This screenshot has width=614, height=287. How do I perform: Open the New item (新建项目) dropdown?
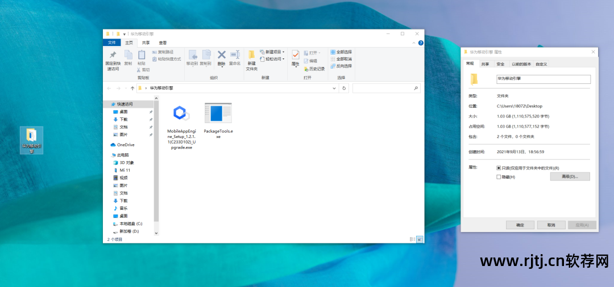pos(272,52)
